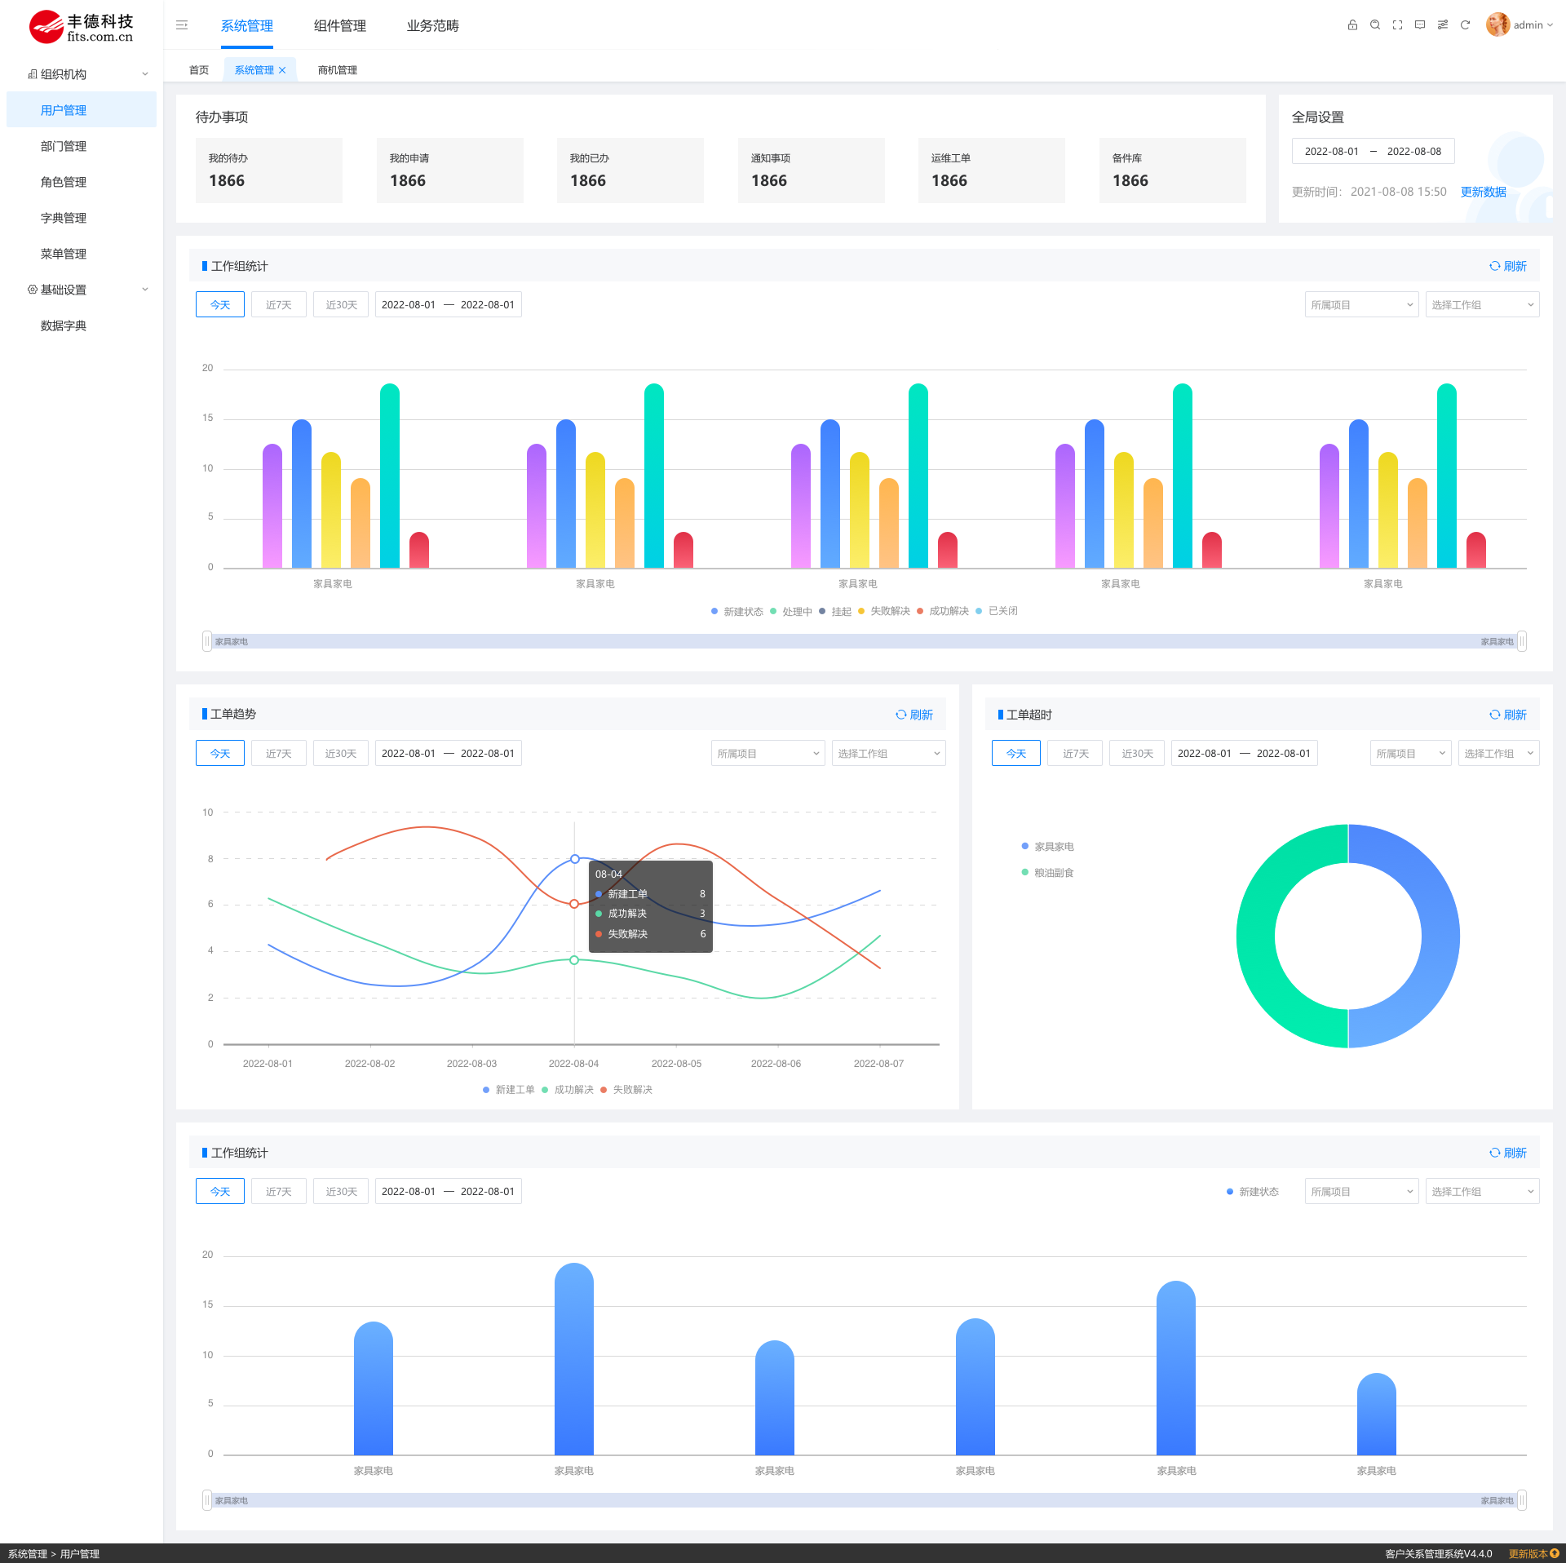Switch to 系统管理 top menu
Image resolution: width=1566 pixels, height=1563 pixels.
(247, 26)
